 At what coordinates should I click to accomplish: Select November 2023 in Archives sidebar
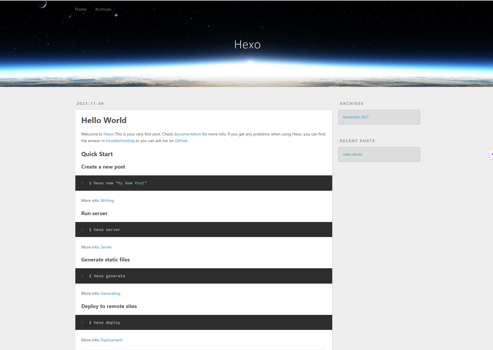[356, 117]
